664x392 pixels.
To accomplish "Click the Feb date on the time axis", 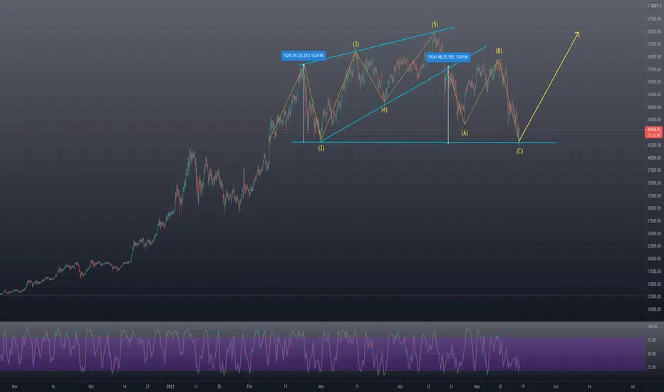I will click(249, 386).
